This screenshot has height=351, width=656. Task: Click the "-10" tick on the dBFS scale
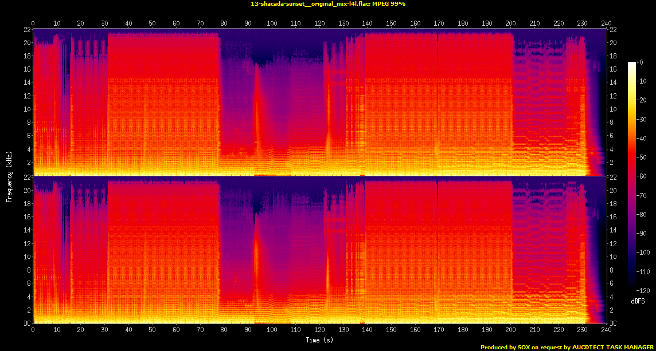click(641, 81)
